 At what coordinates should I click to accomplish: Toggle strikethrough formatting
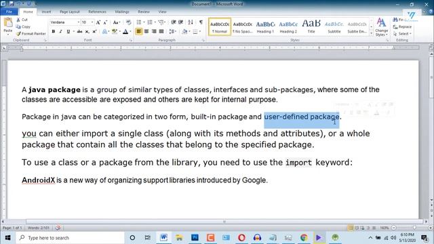[79, 32]
